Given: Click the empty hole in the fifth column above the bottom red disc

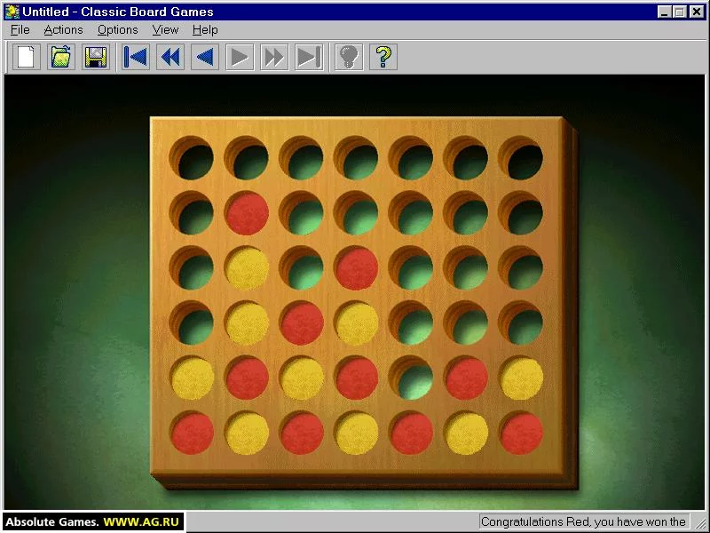Looking at the screenshot, I should coord(411,378).
